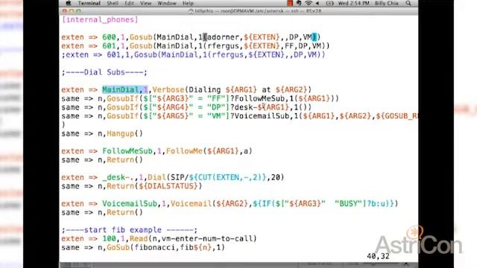
Task: Click the volume speaker icon
Action: (318, 3)
